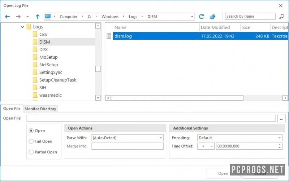The image size is (289, 181).
Task: Select the DISM folder in tree
Action: (45, 42)
